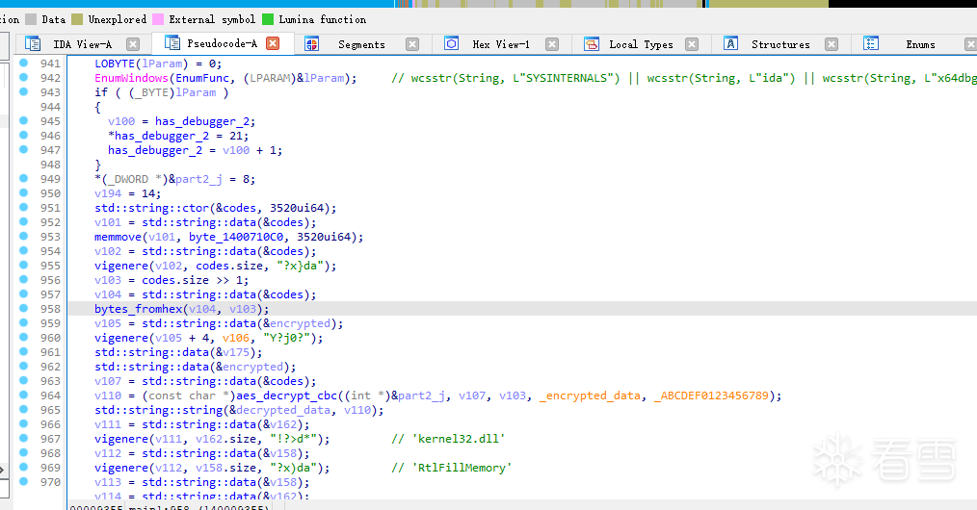This screenshot has width=977, height=510.
Task: Click _encrypted_data argument on line 964
Action: [x=590, y=395]
